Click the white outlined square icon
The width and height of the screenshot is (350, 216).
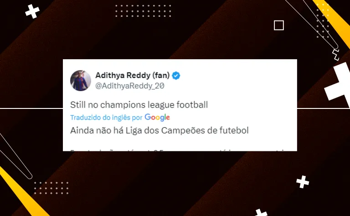coord(279,25)
